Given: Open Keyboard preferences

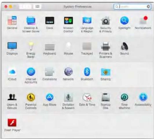Looking at the screenshot, I should click(50, 47).
